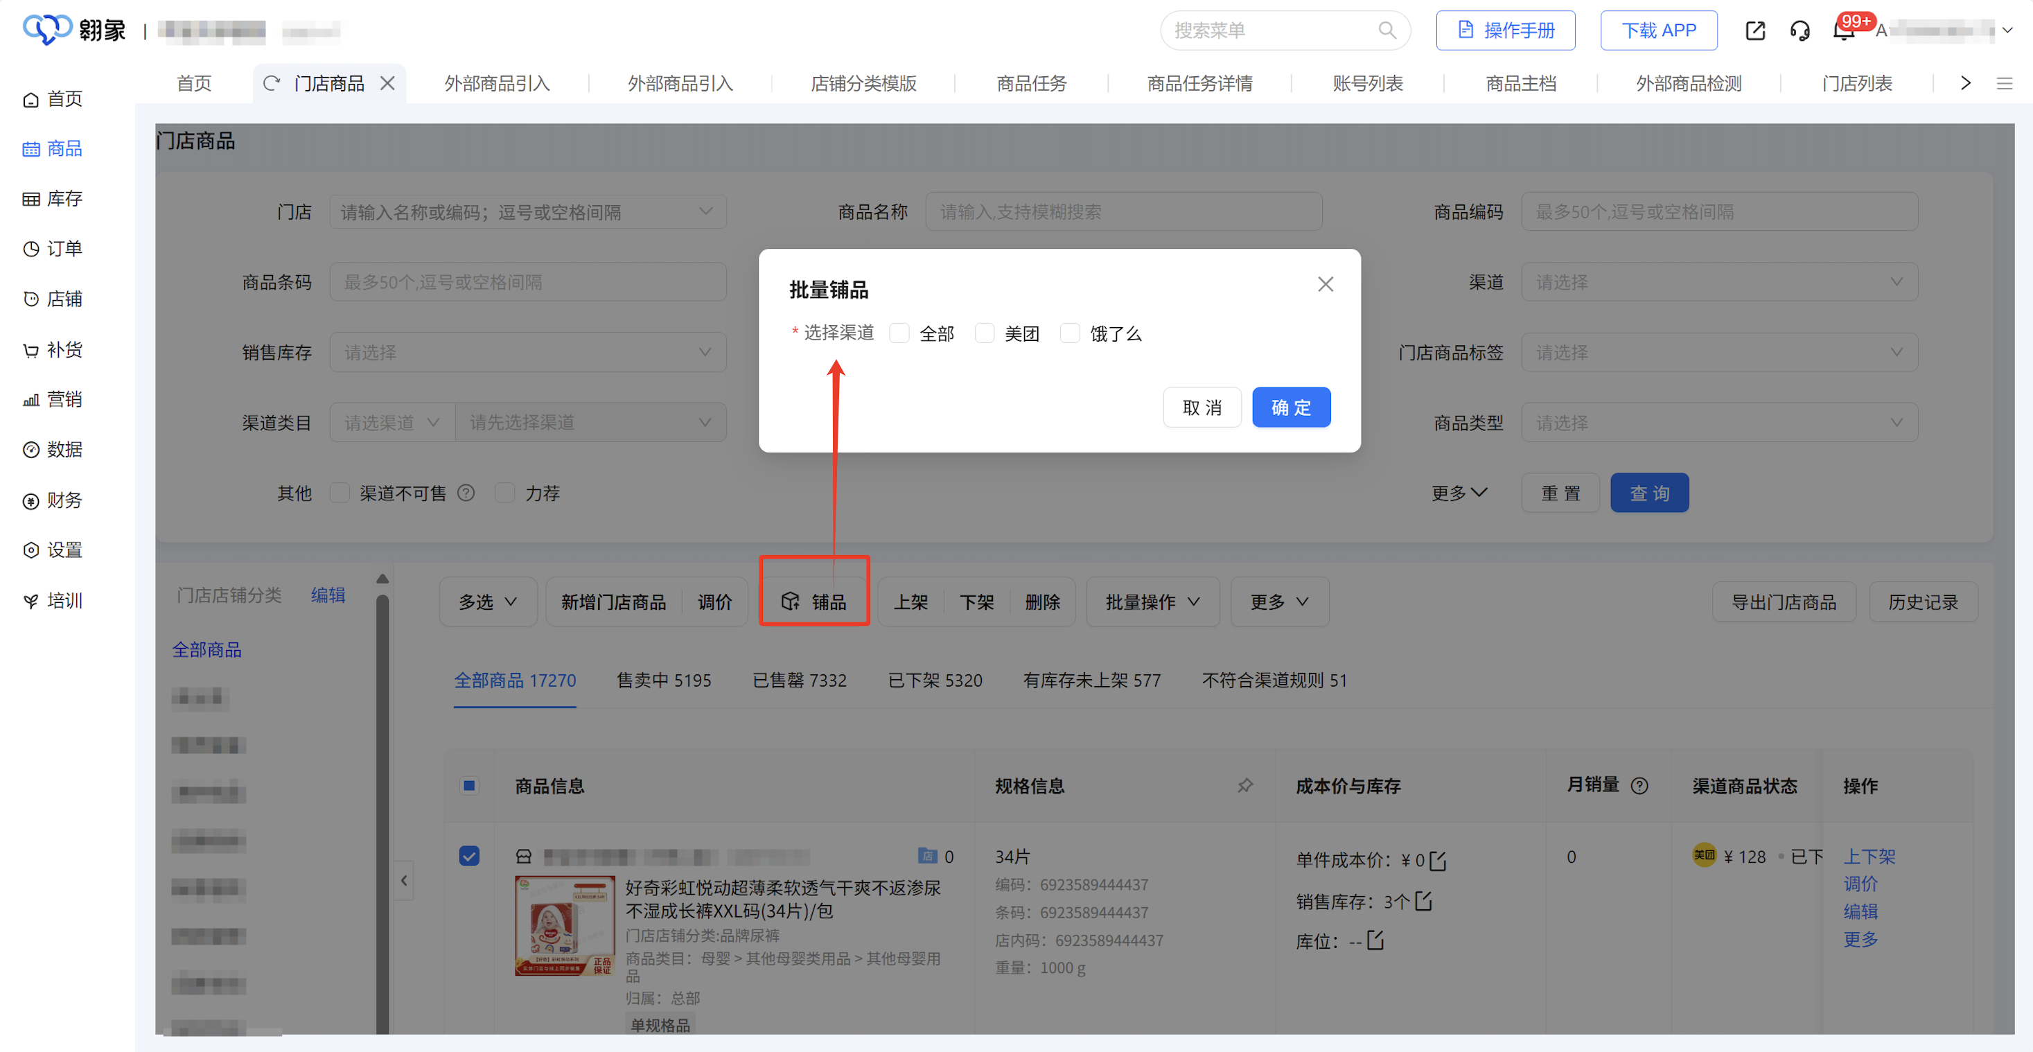2033x1052 pixels.
Task: Confirm with the 确定 button
Action: tap(1290, 407)
